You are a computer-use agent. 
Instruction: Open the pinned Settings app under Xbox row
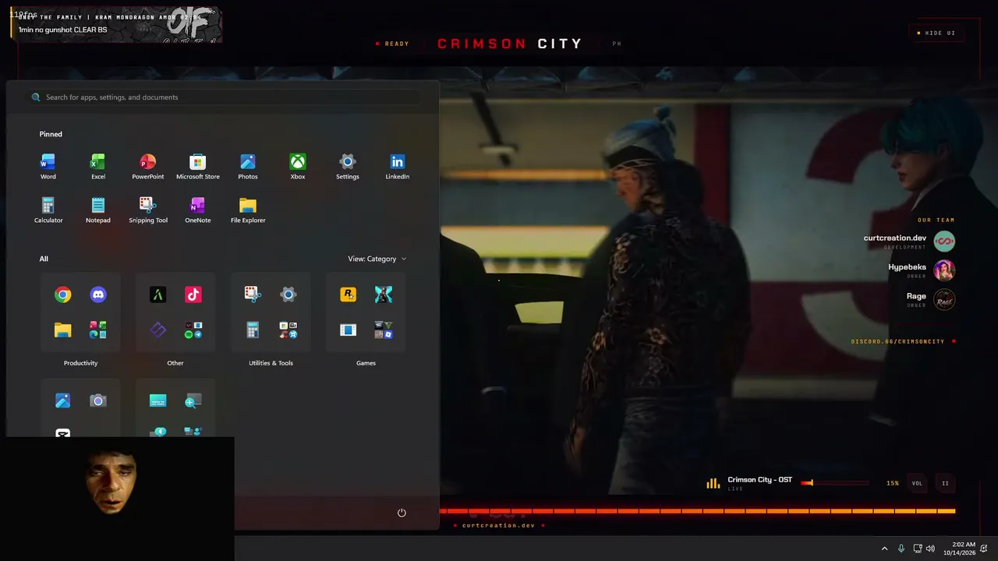coord(347,167)
